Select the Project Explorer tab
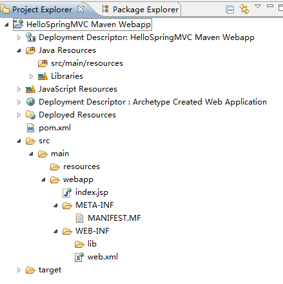The height and width of the screenshot is (284, 283). coord(37,10)
